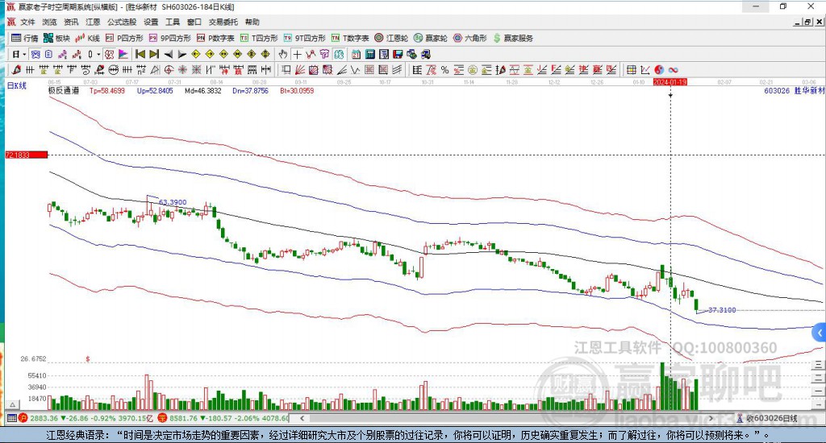Open the 江恩 menu

93,22
